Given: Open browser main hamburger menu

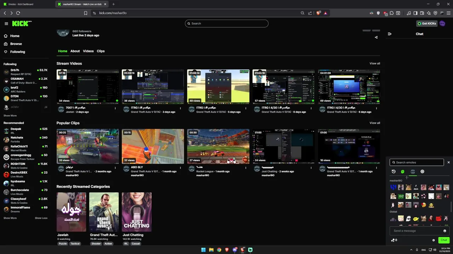Looking at the screenshot, I should pos(449,13).
